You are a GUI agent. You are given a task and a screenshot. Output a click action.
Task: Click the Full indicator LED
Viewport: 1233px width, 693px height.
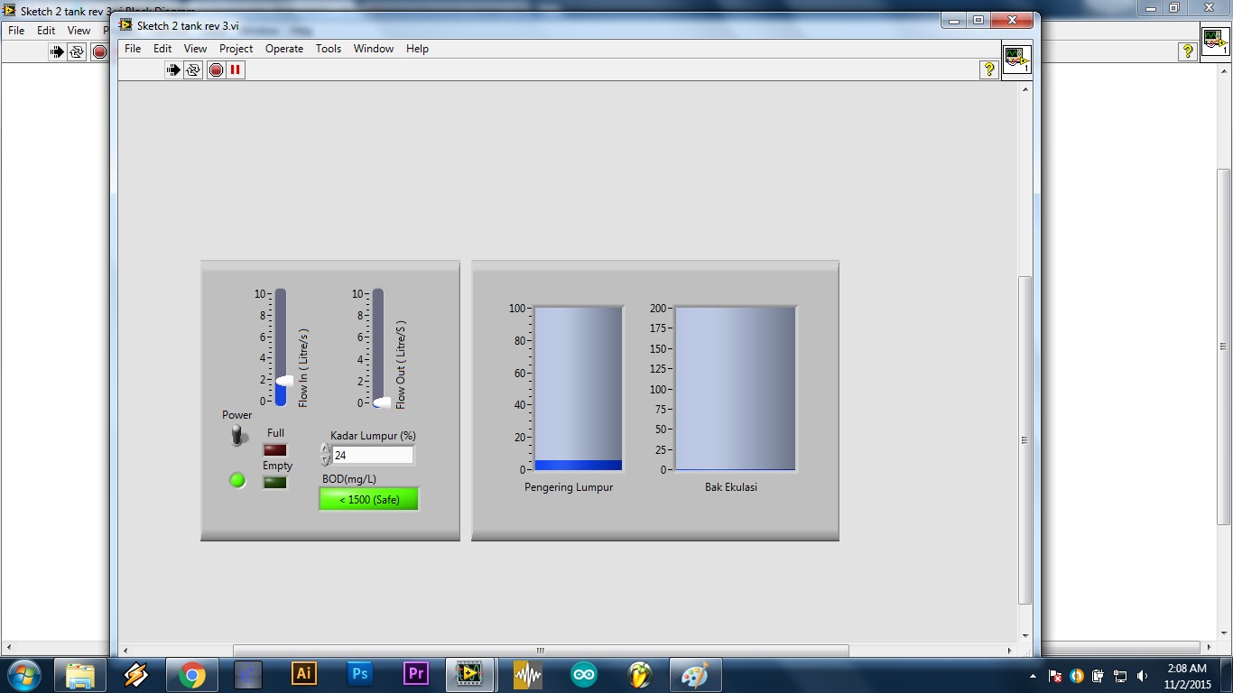click(274, 449)
